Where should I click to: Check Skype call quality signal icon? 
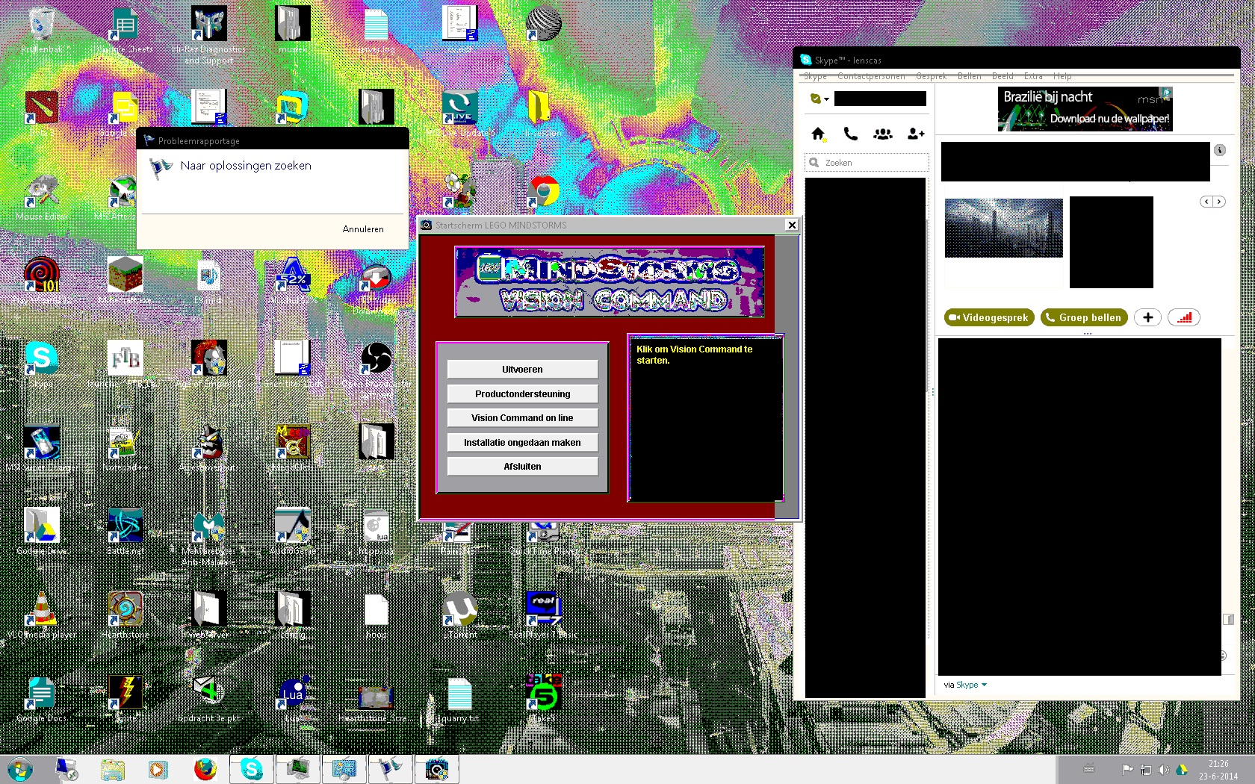point(1184,317)
